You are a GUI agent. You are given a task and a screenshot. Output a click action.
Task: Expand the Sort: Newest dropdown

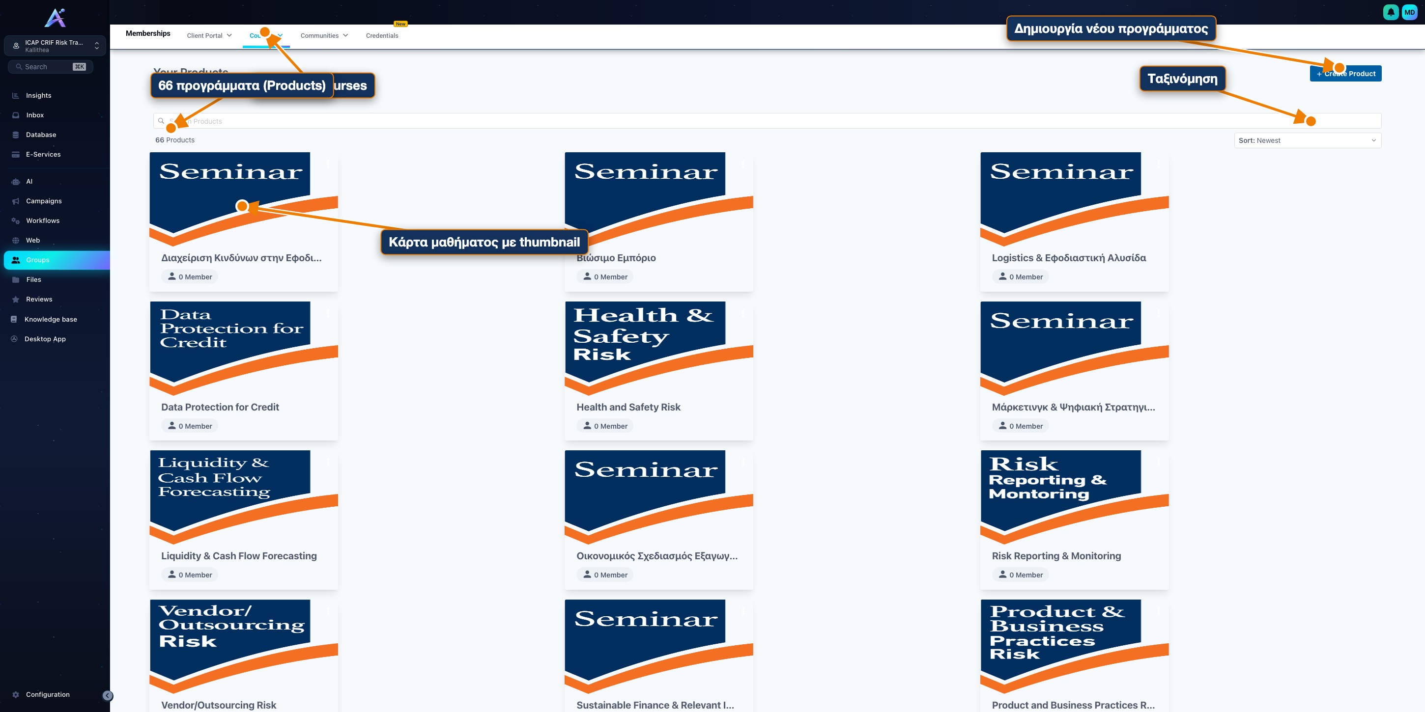pyautogui.click(x=1307, y=140)
